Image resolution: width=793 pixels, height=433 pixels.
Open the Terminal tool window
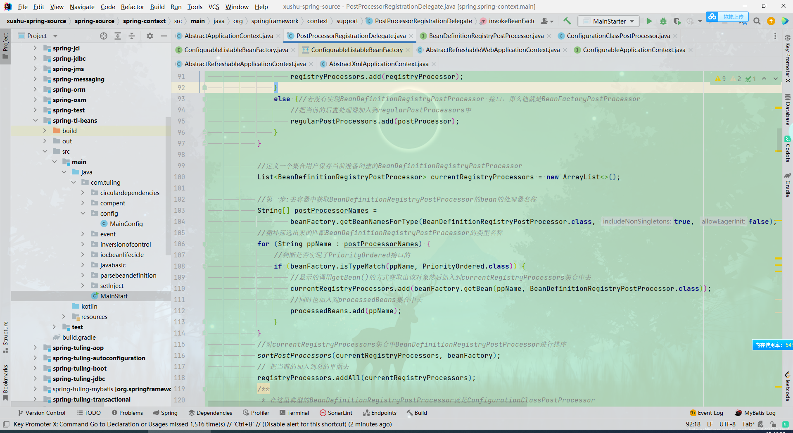click(294, 413)
